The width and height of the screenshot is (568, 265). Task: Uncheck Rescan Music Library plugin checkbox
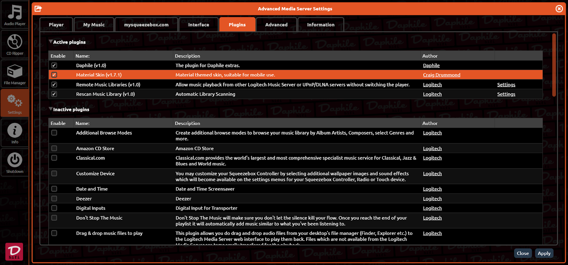tap(54, 94)
